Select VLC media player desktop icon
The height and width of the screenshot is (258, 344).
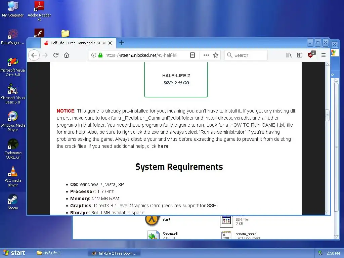13,176
